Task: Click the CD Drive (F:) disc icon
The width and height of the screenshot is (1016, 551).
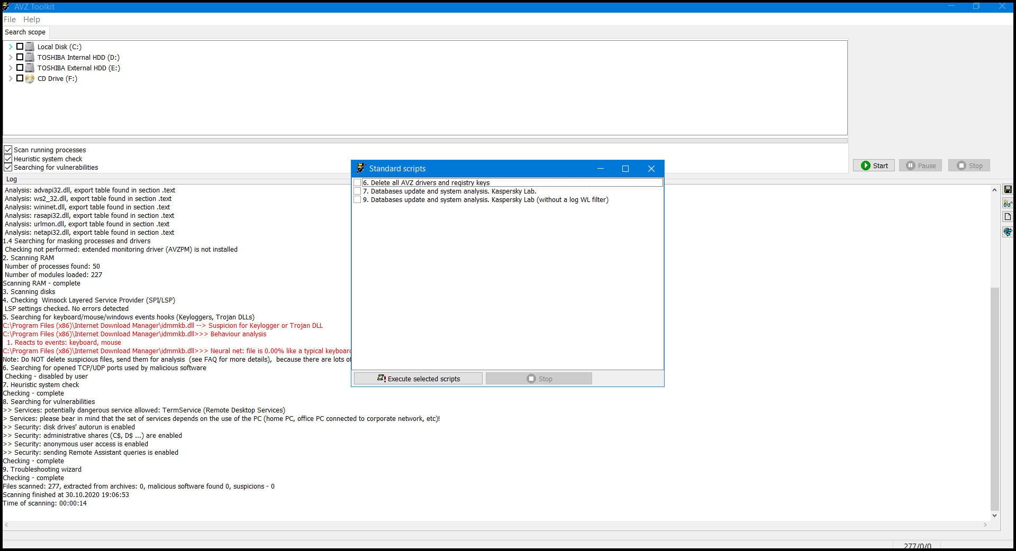Action: pyautogui.click(x=30, y=78)
